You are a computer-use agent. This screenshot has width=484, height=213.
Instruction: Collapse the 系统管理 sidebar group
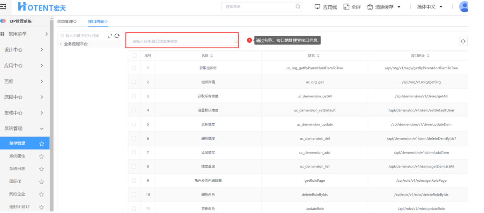pyautogui.click(x=42, y=129)
